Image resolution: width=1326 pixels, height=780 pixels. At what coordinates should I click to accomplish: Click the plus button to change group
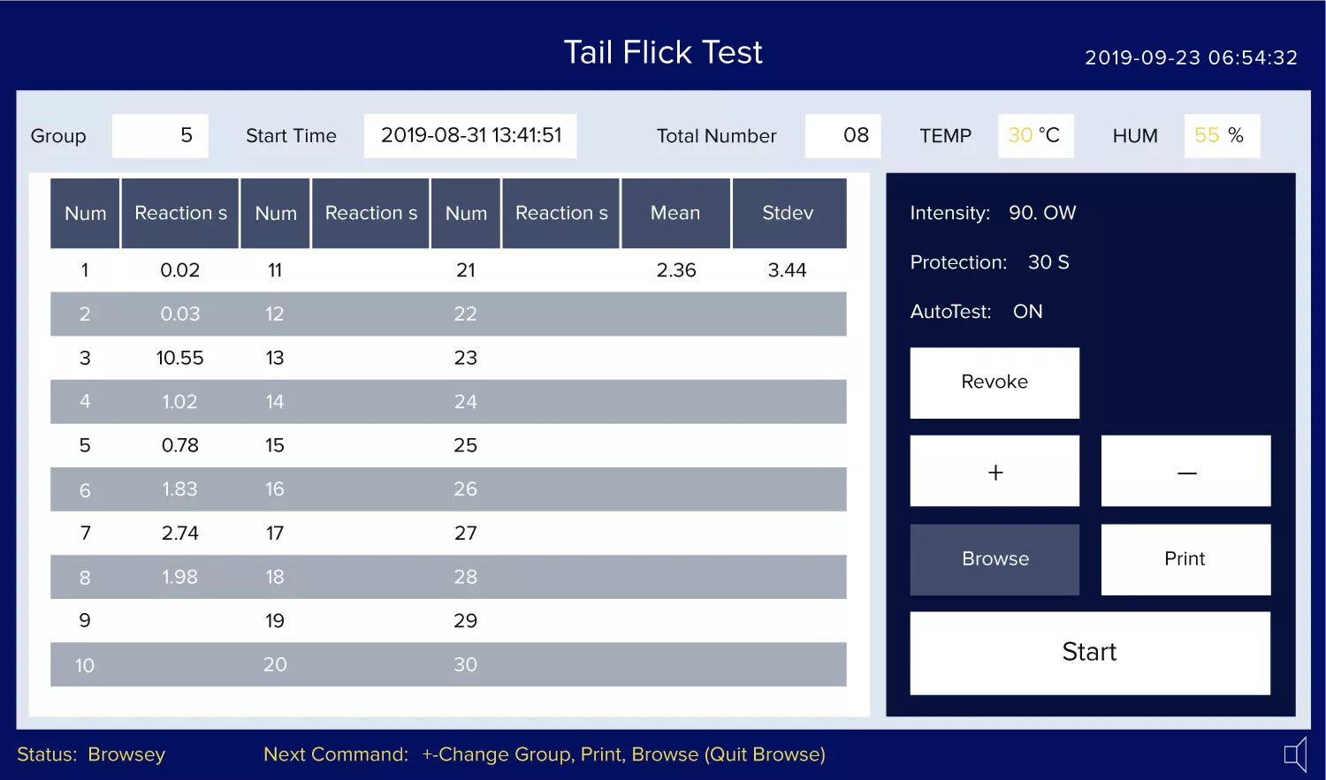coord(994,471)
